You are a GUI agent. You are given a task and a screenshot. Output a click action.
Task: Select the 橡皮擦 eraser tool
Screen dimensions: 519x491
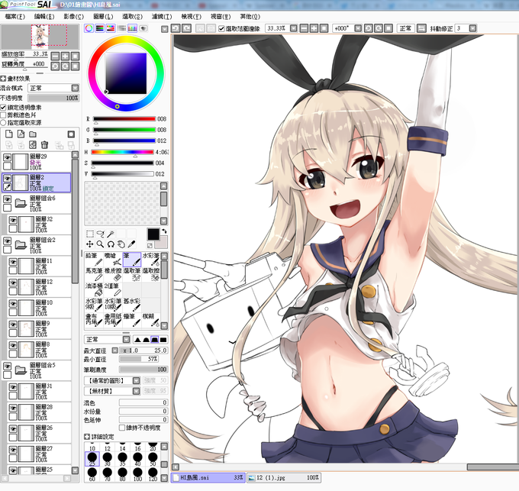[113, 274]
